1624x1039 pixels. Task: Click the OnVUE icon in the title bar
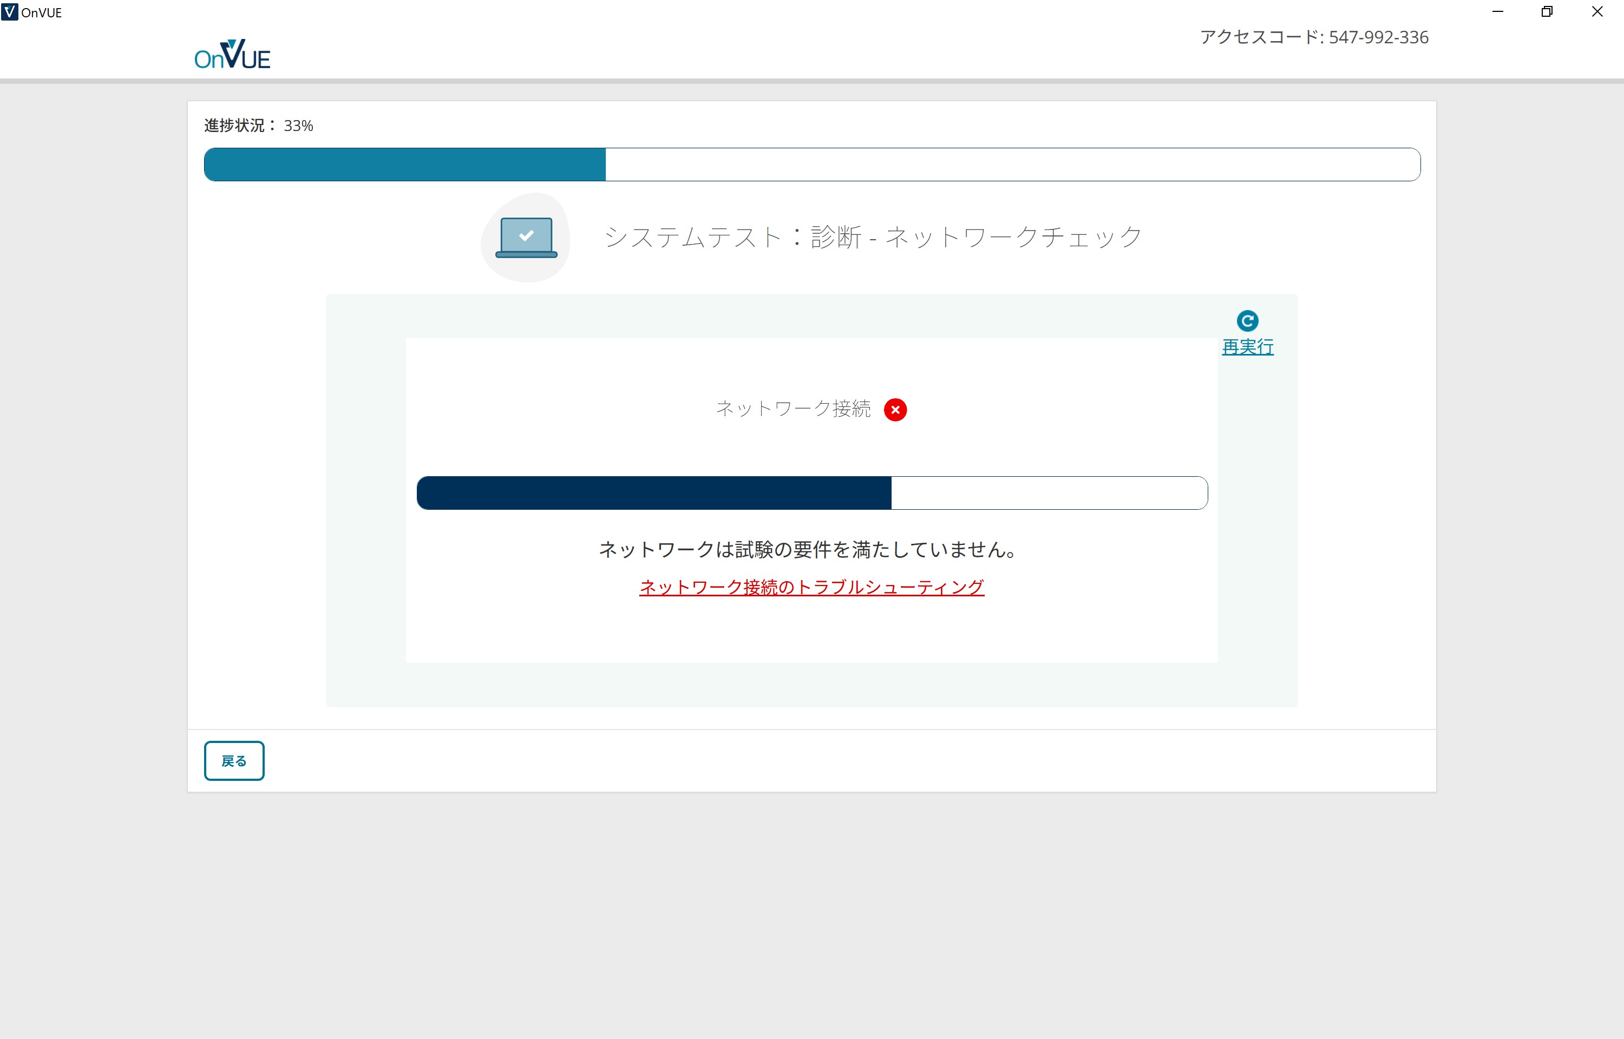pos(9,11)
